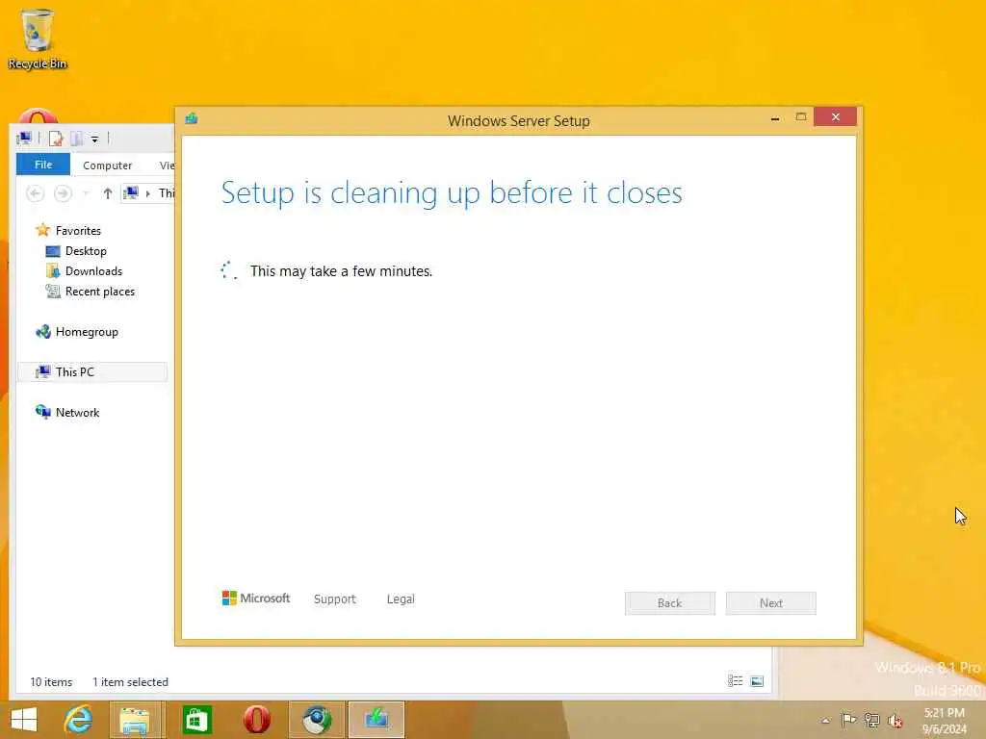Open the Action Center flag icon
Screen dimensions: 986x739
pos(848,720)
